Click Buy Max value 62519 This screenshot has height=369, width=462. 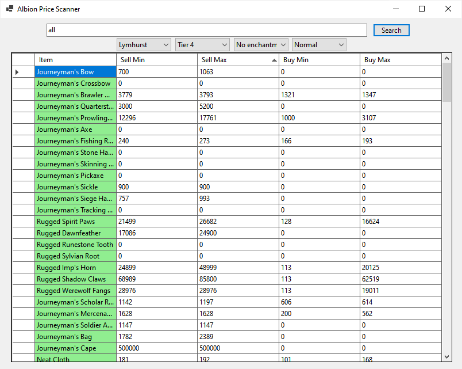click(x=401, y=279)
